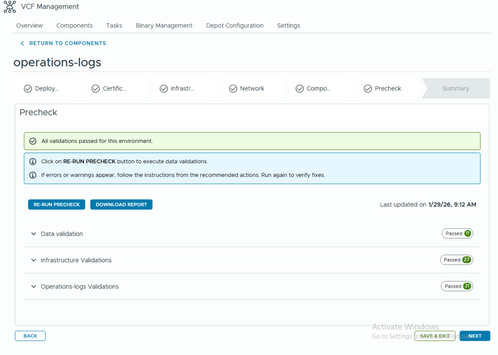Click the Precheck step checkmark icon
Screen dimensions: 498x355
tap(368, 89)
